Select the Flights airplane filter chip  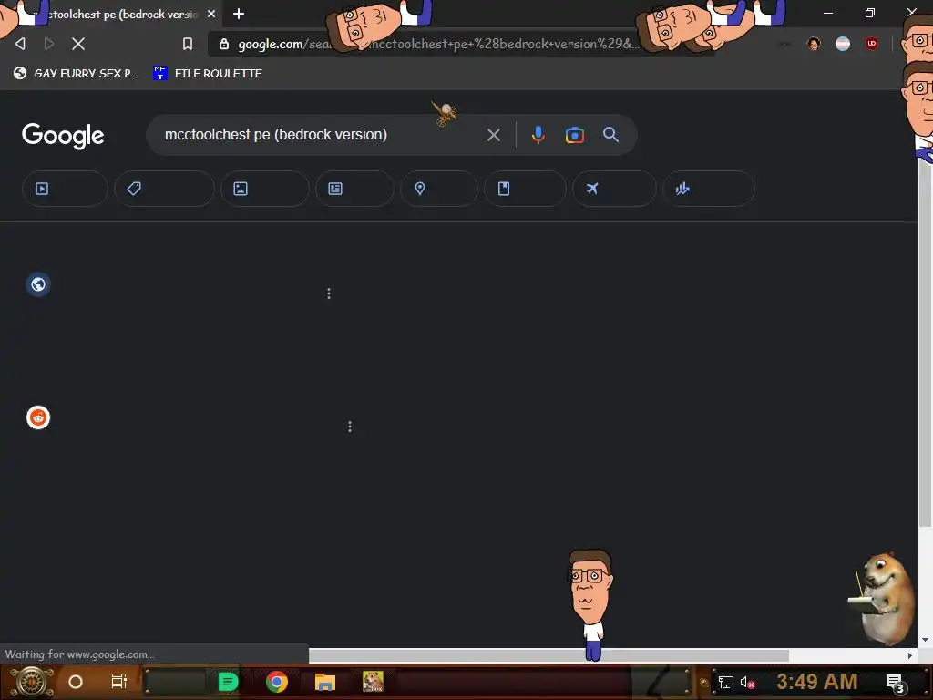point(614,189)
